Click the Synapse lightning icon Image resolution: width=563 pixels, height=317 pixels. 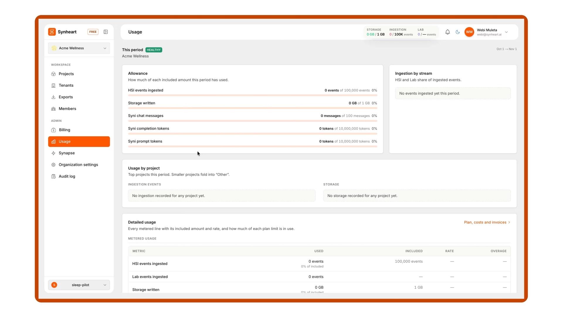(x=53, y=153)
